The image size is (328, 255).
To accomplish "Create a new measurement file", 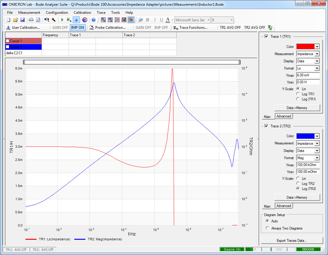I will tap(9, 20).
